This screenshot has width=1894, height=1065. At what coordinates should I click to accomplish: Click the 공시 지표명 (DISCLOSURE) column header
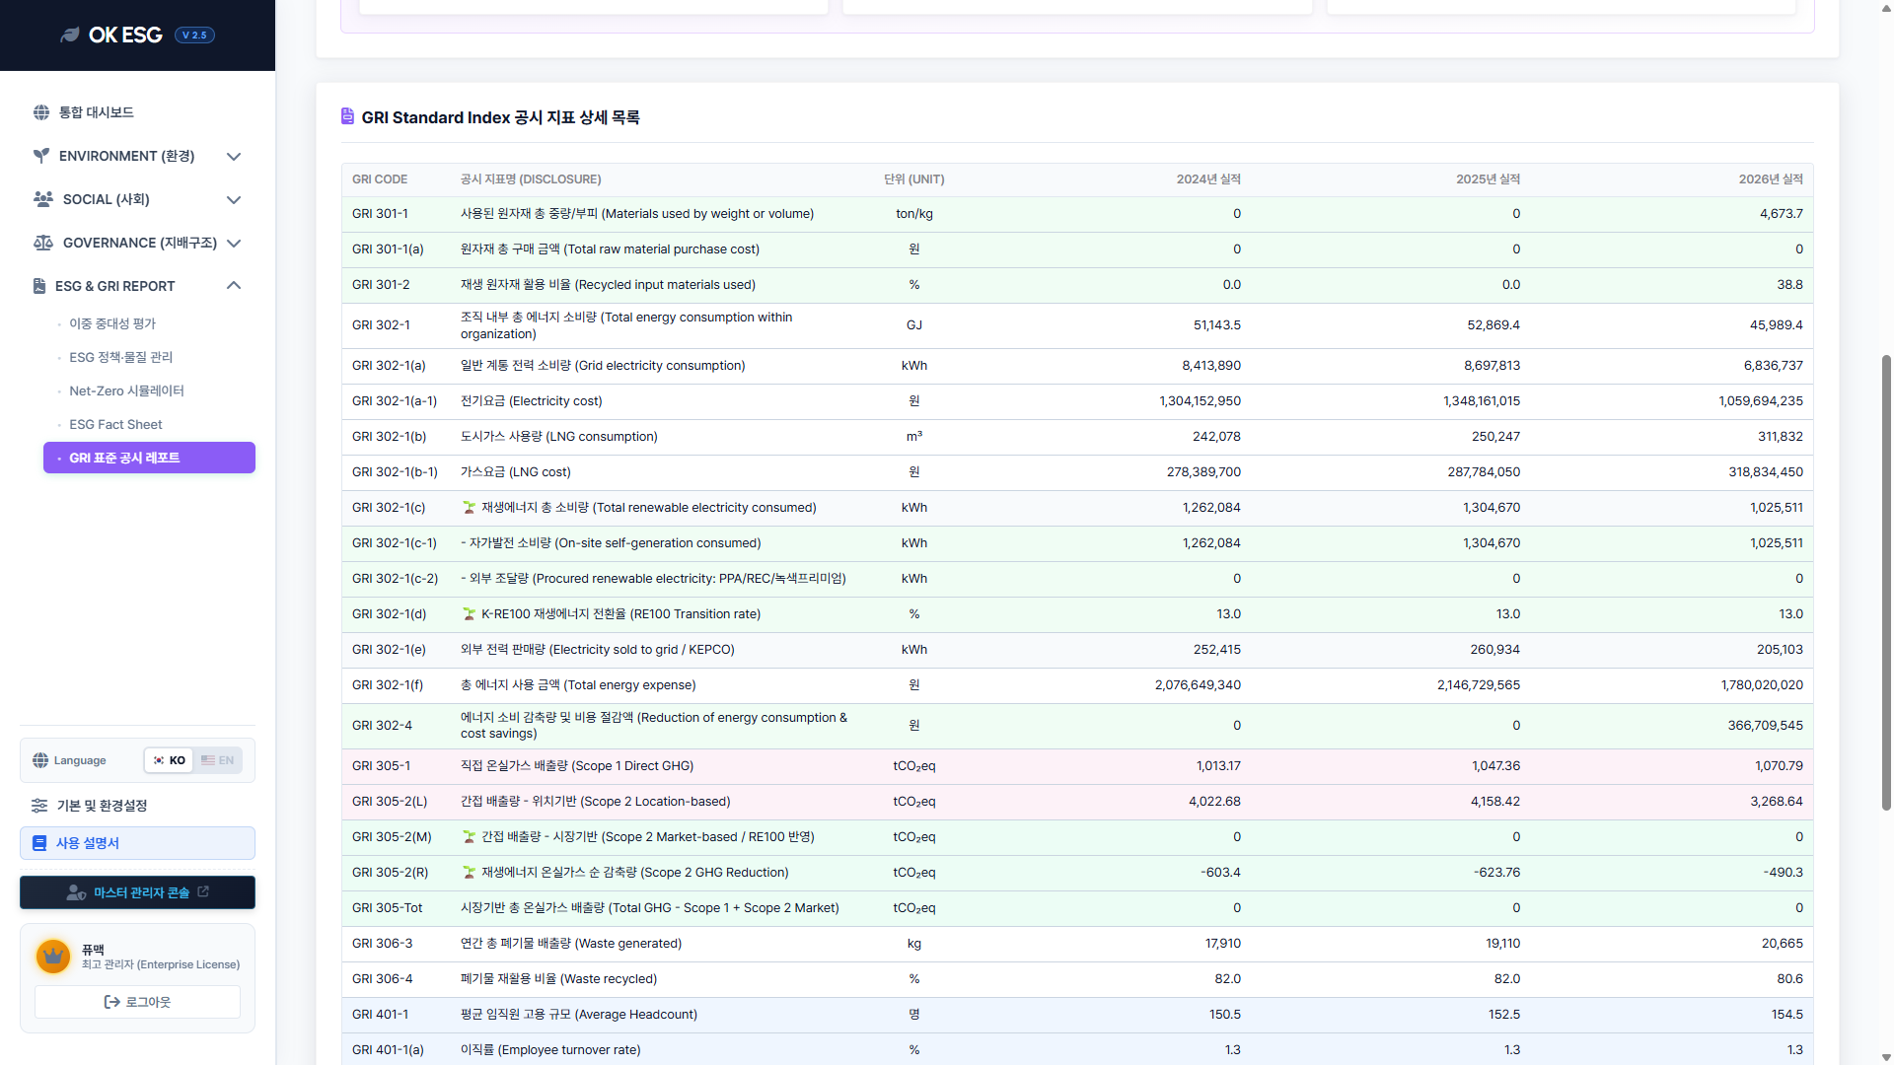[531, 179]
